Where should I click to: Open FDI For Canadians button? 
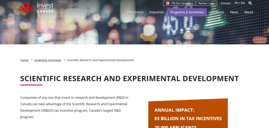pos(179,3)
